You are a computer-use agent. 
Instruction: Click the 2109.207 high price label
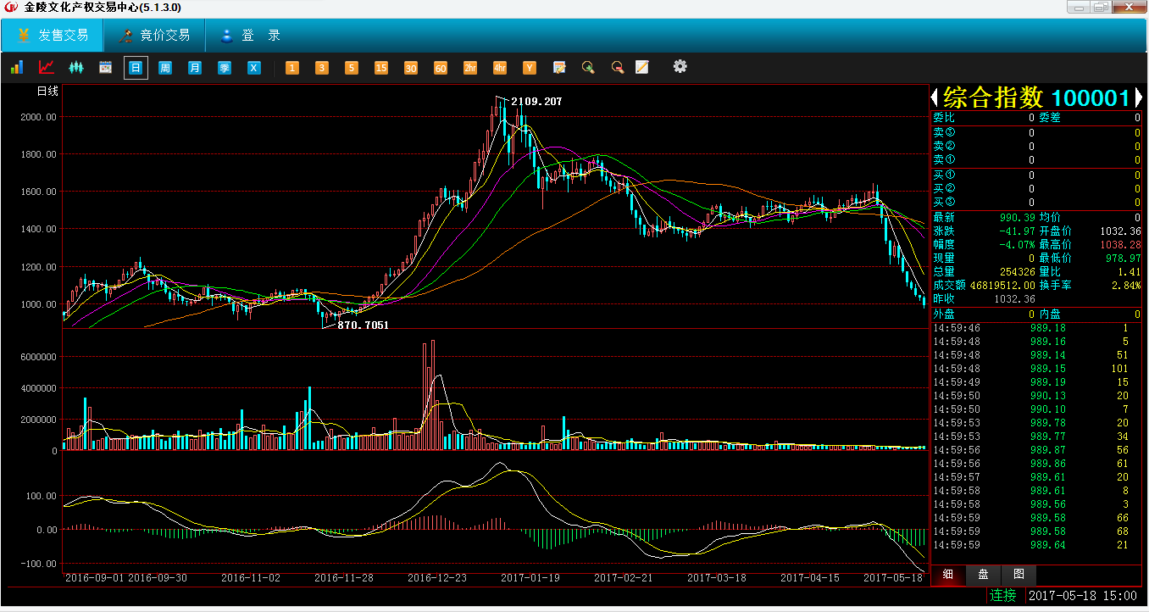coord(536,102)
